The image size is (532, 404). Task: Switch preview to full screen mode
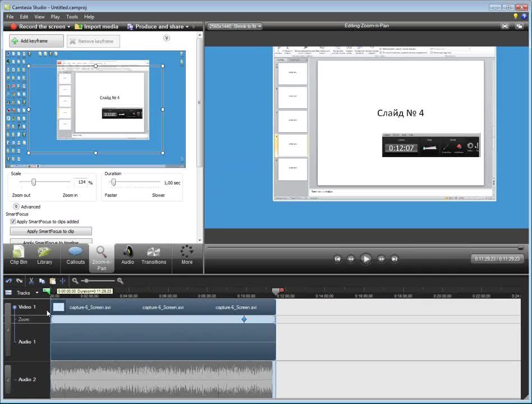pos(504,26)
